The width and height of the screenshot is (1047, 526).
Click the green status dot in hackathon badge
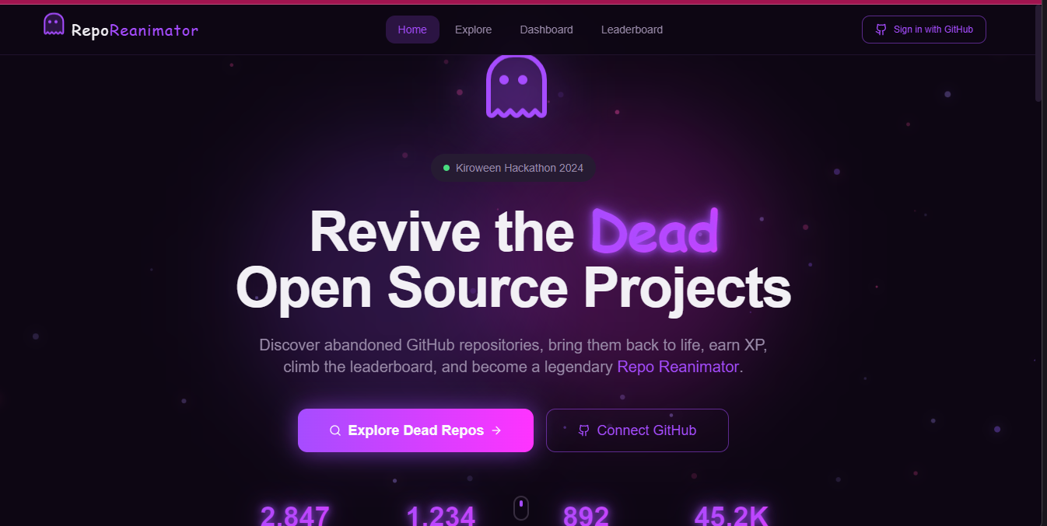coord(446,168)
